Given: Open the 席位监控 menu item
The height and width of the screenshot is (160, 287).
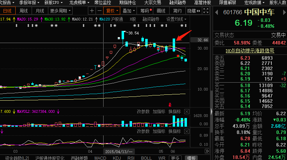Looking at the screenshot, I should tap(102, 2).
